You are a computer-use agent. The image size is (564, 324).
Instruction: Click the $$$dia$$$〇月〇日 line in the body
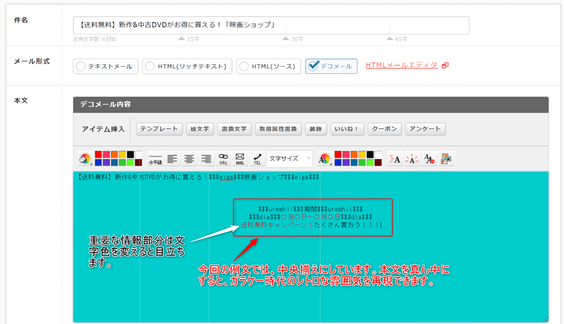tap(310, 217)
